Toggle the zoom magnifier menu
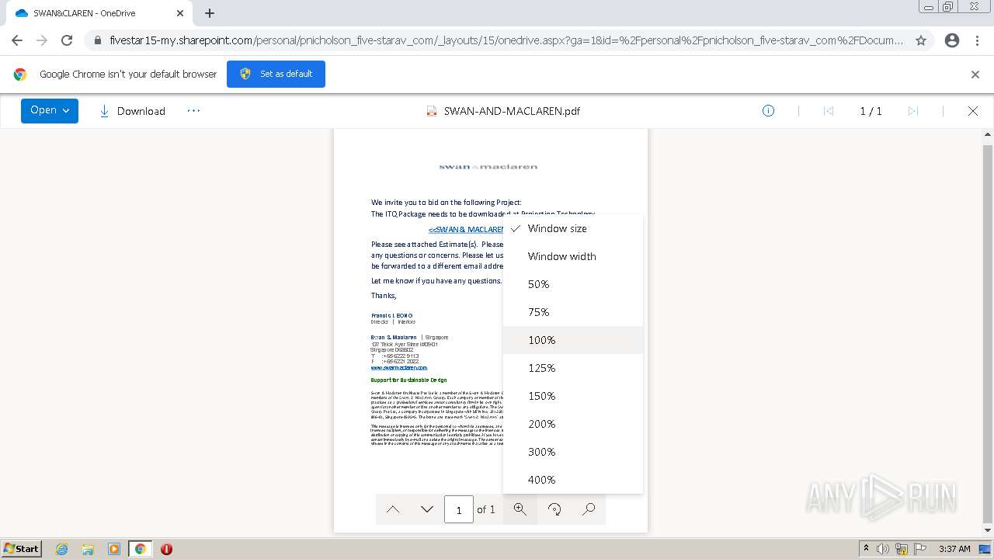Viewport: 994px width, 559px height. (x=520, y=509)
